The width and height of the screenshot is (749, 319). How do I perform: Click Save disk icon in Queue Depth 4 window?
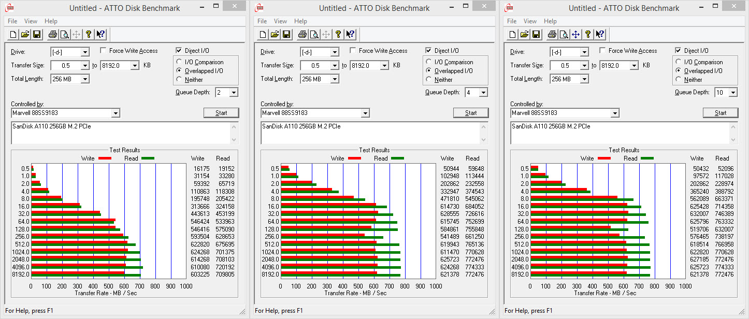click(286, 35)
